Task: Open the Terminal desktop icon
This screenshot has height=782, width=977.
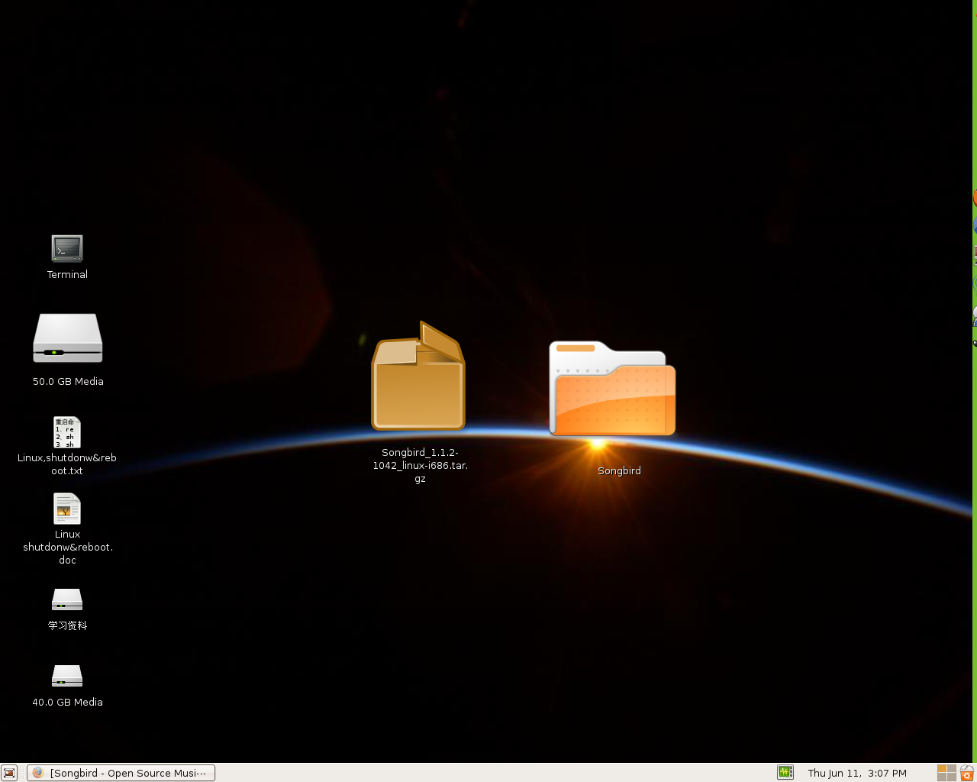Action: [67, 248]
